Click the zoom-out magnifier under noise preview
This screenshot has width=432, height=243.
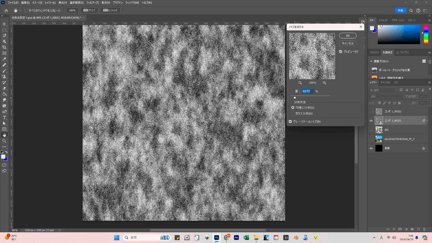coord(300,83)
